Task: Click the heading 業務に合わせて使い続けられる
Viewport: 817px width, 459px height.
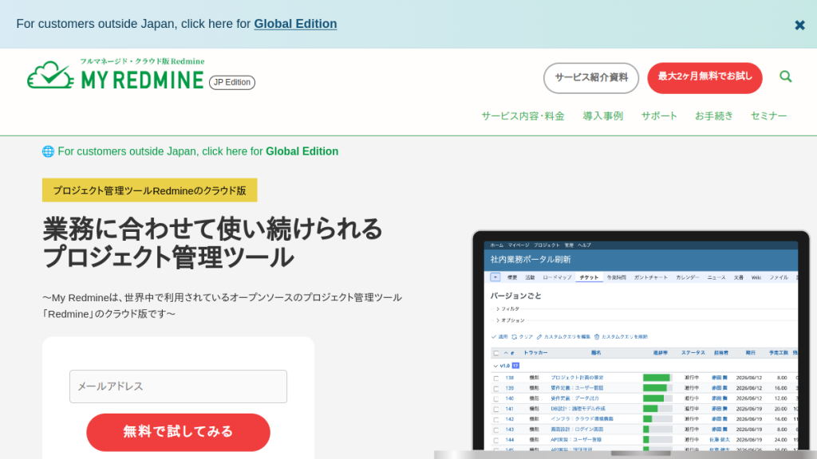Action: coord(212,229)
